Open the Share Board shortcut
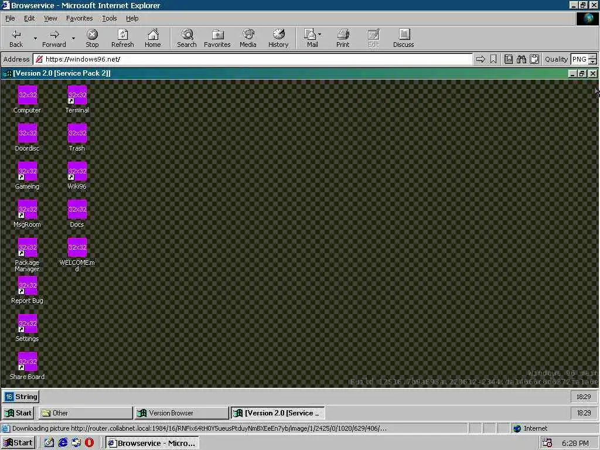600x450 pixels. click(27, 366)
